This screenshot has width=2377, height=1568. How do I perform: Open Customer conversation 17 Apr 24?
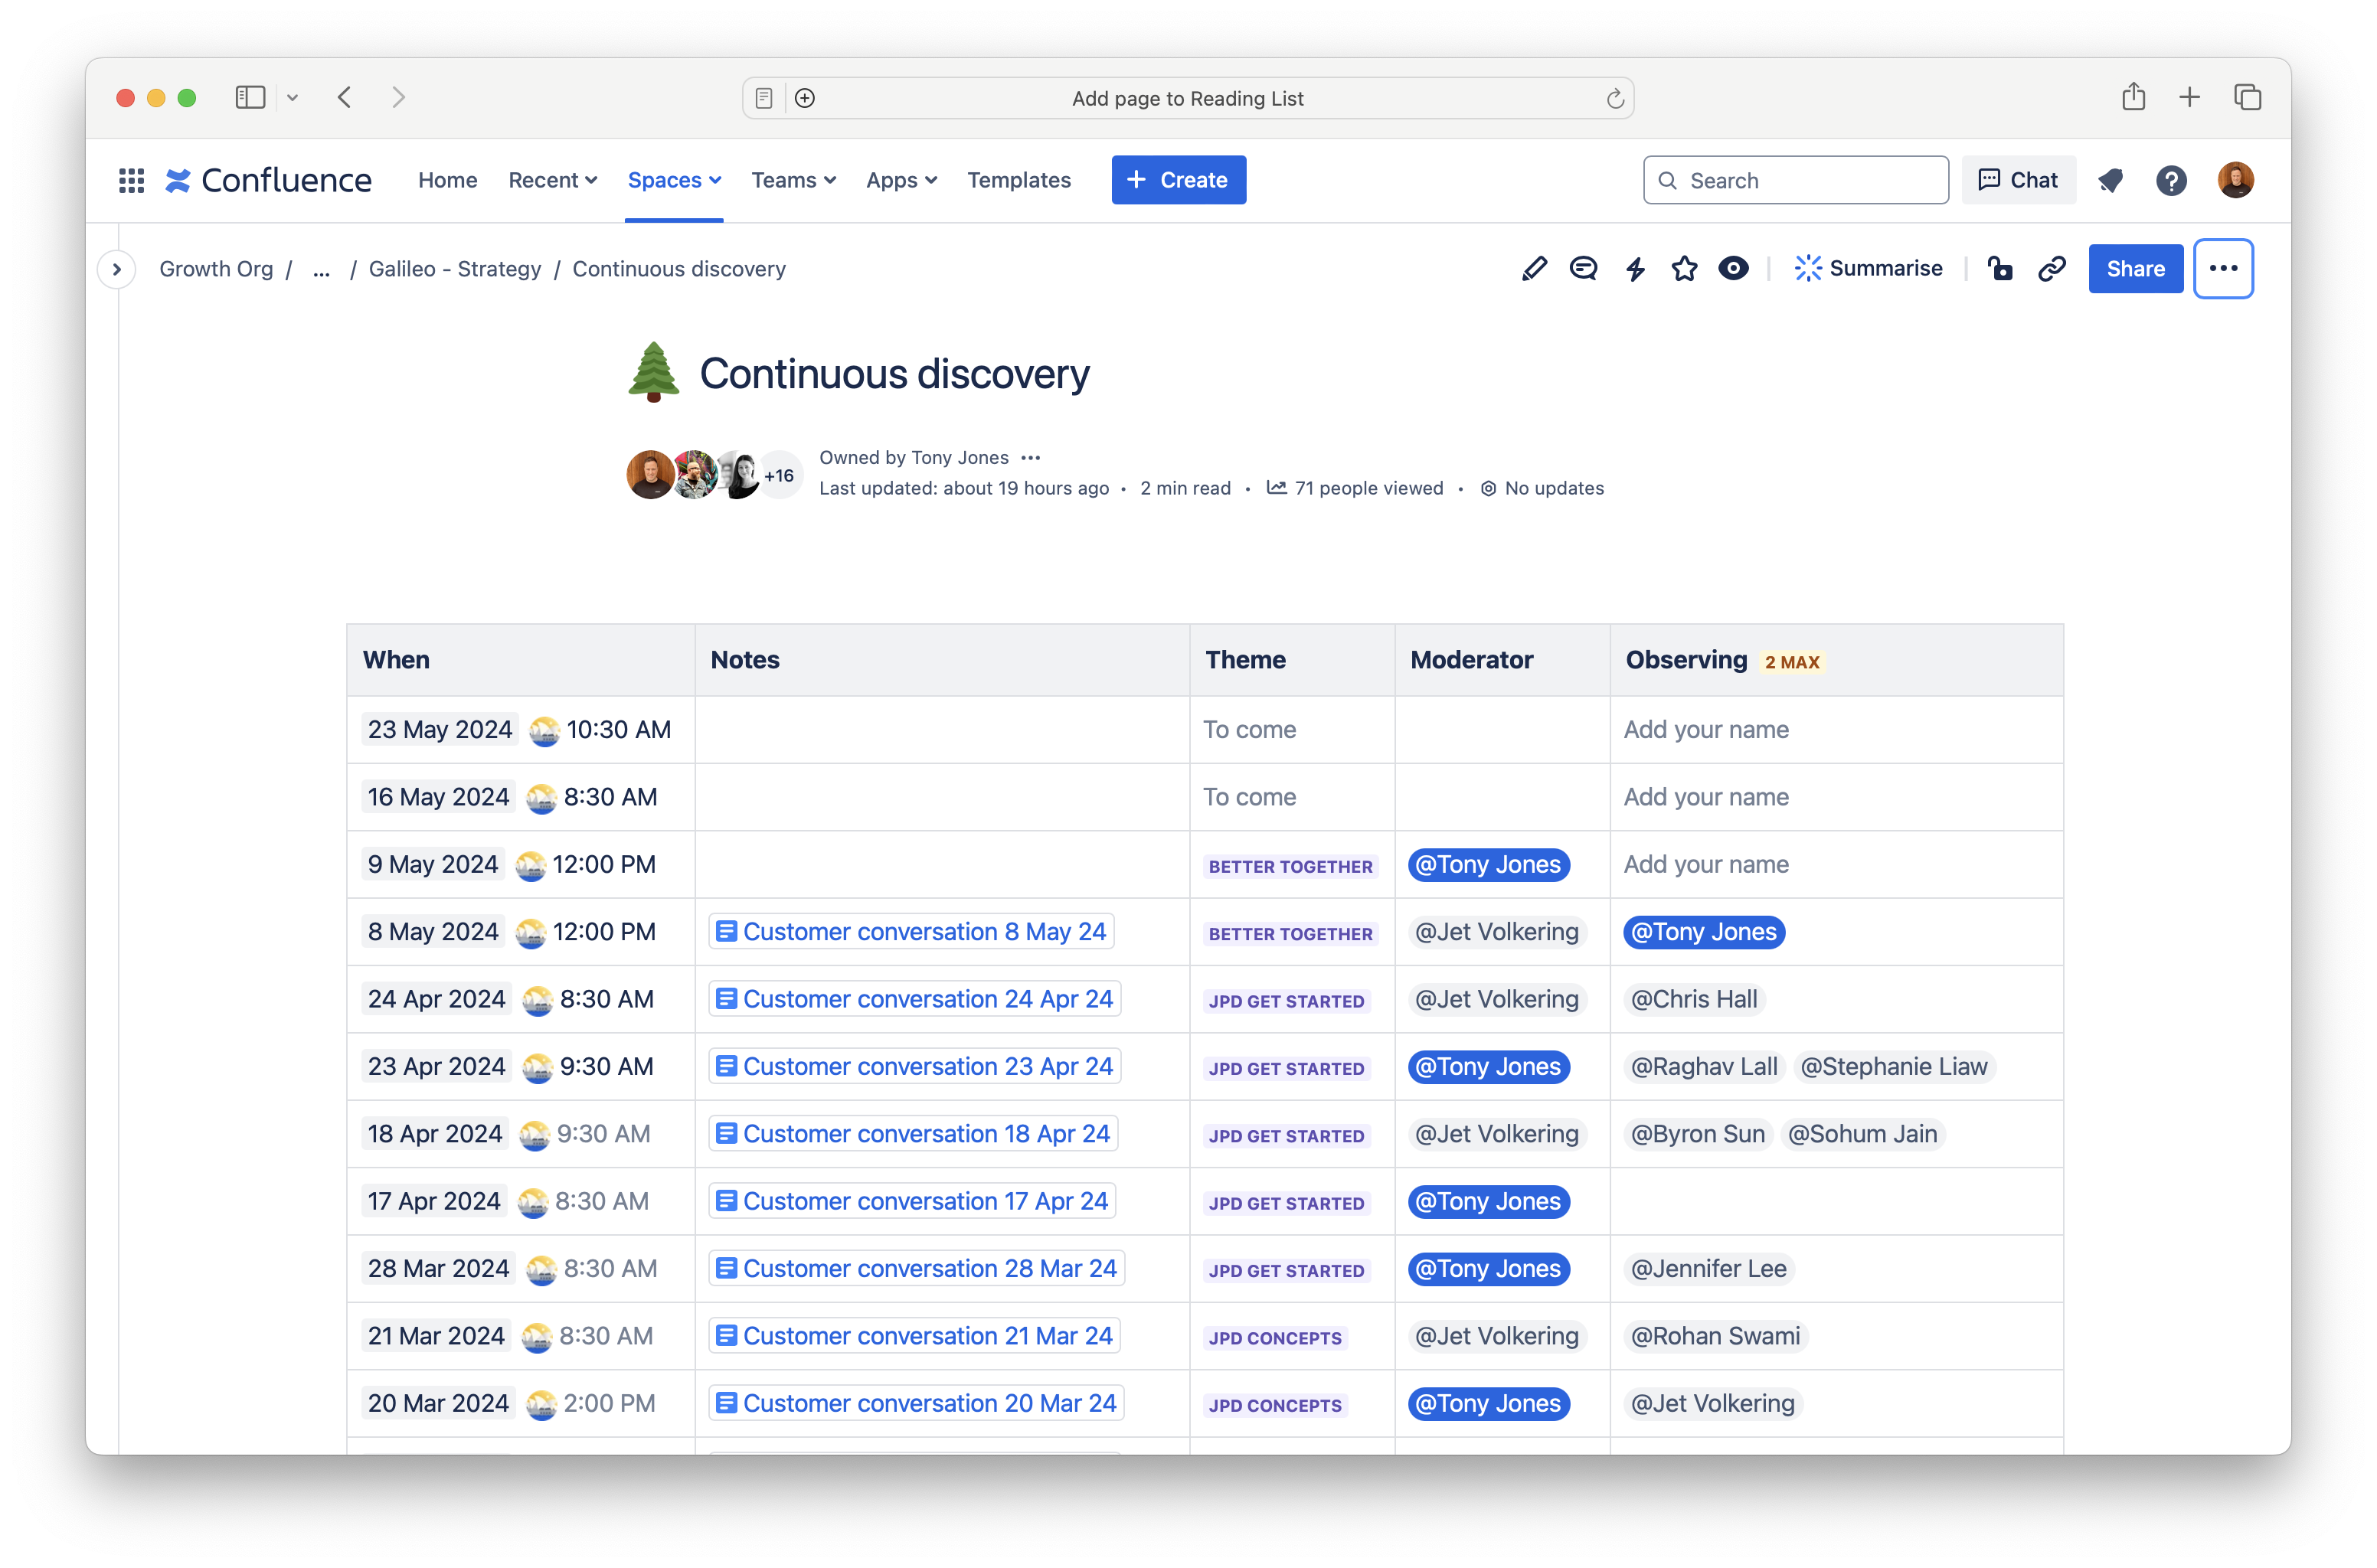[x=912, y=1200]
